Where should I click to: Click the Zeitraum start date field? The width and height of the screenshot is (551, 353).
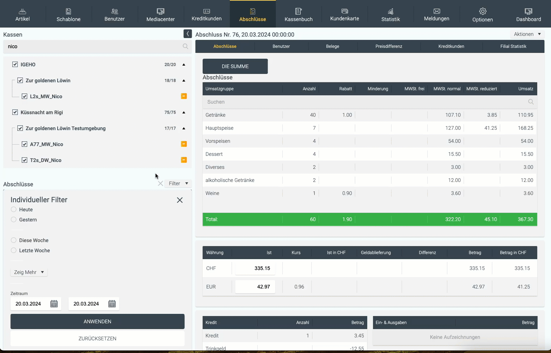pyautogui.click(x=36, y=304)
